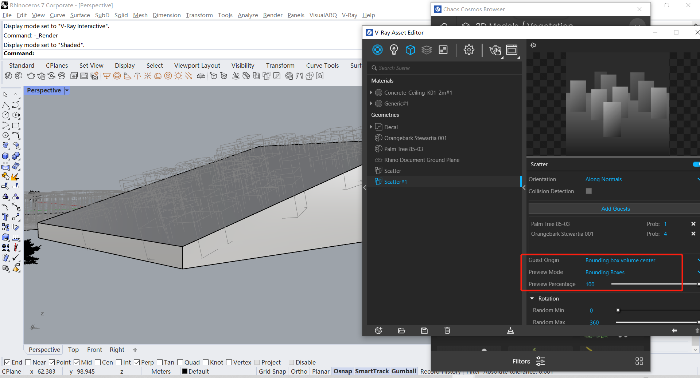Click the V-Ray logo toolbar icon
Viewport: 700px width, 378px height.
[8, 76]
